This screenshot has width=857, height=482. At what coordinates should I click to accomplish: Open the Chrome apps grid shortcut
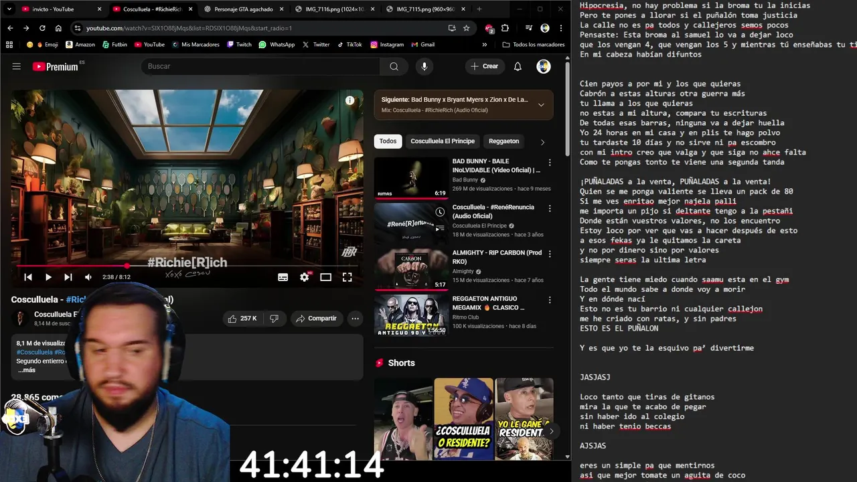[x=9, y=45]
